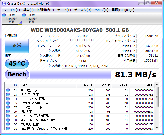Click the 28bit LBA value 137.4 GB
Viewport: 164px width, 135px height.
[x=148, y=46]
